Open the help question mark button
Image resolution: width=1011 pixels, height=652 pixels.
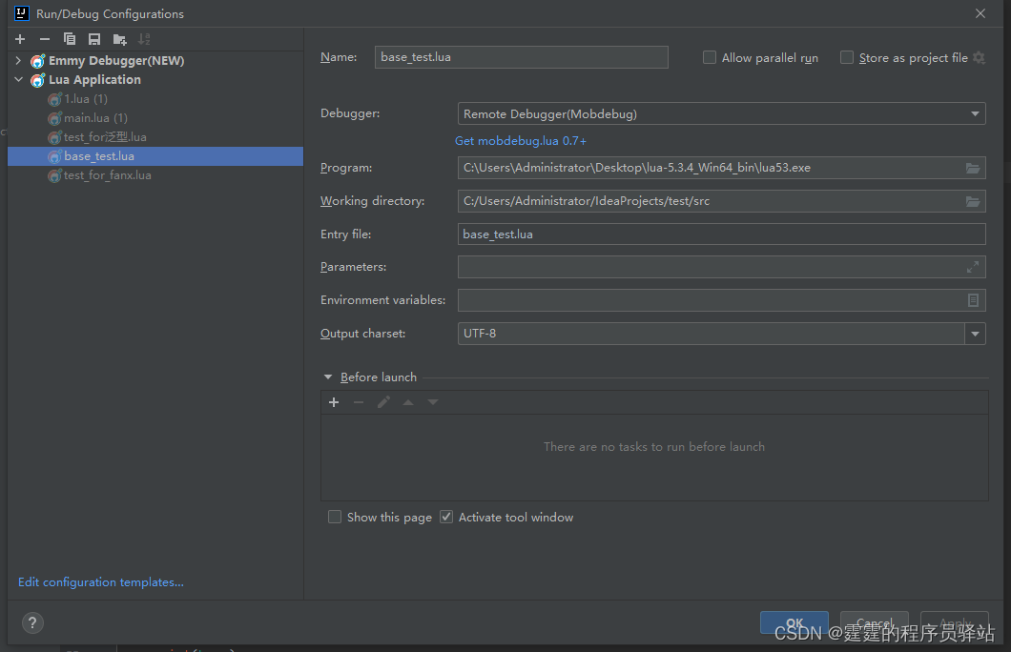(x=32, y=623)
